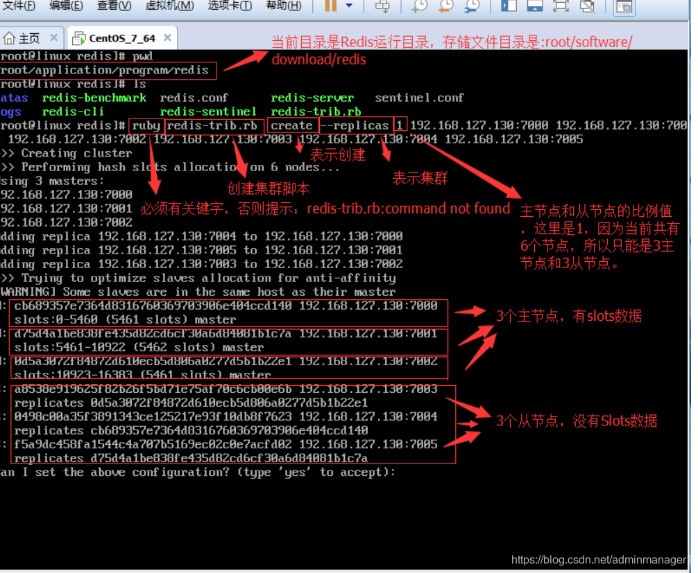The image size is (698, 573).
Task: Click the 'Performing hash slots allocation' line
Action: pos(169,167)
